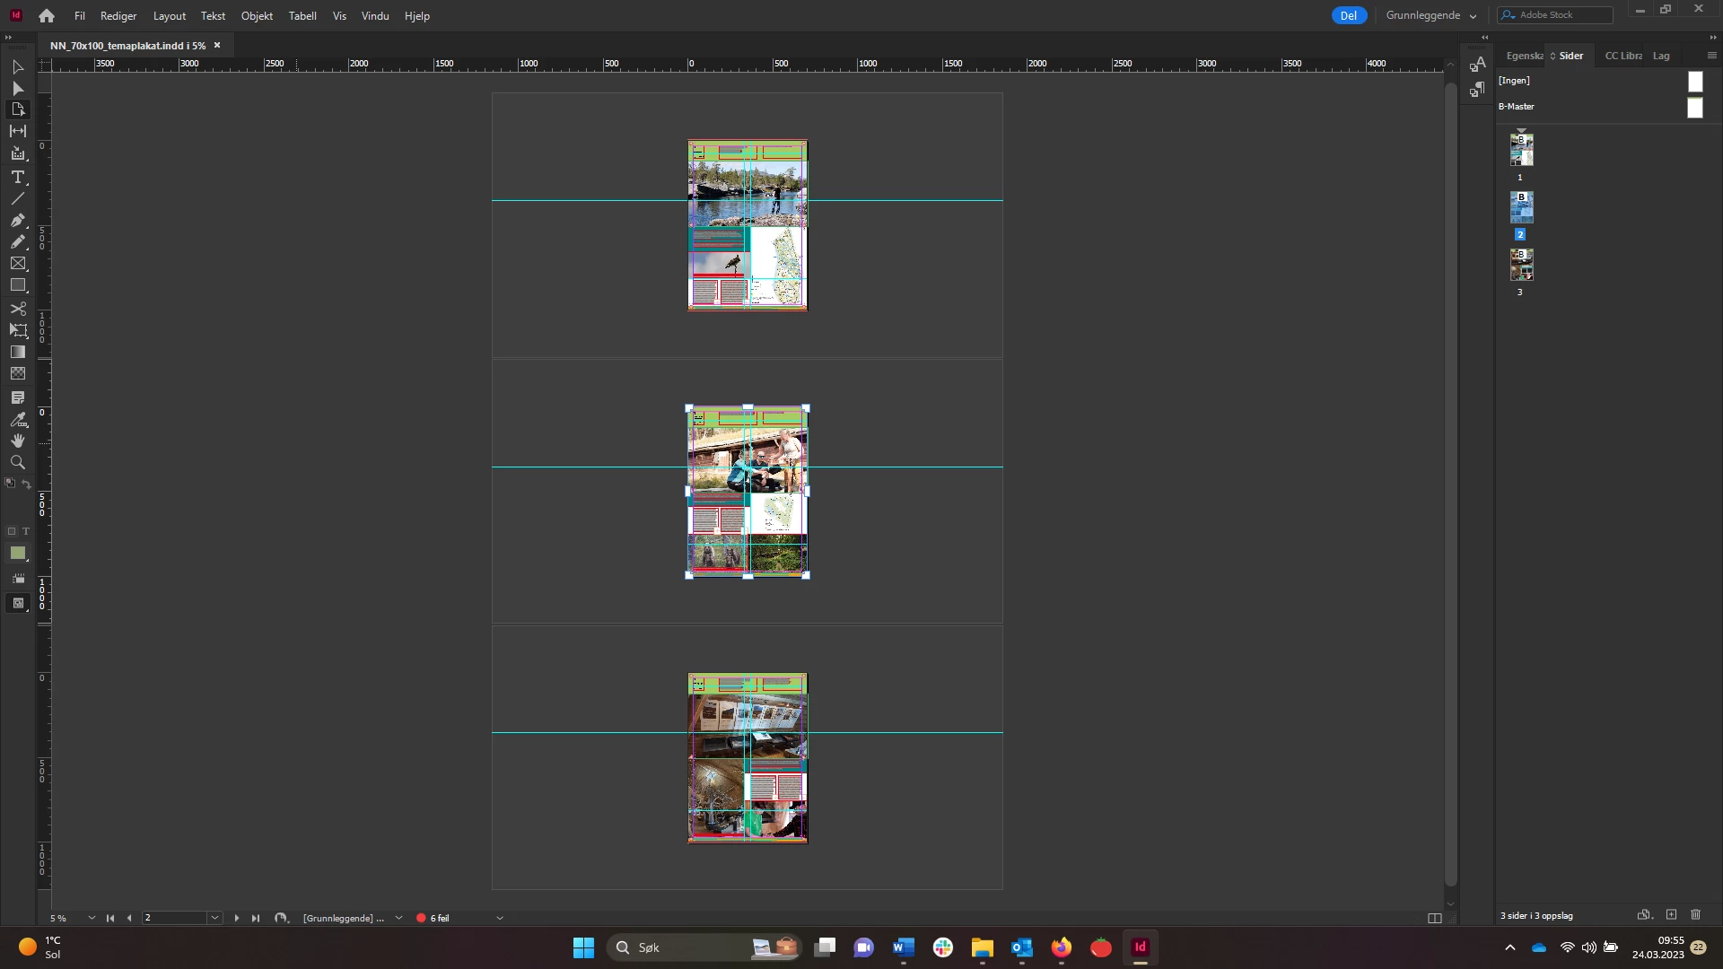This screenshot has width=1723, height=969.
Task: Go to next page arrow
Action: 236,918
